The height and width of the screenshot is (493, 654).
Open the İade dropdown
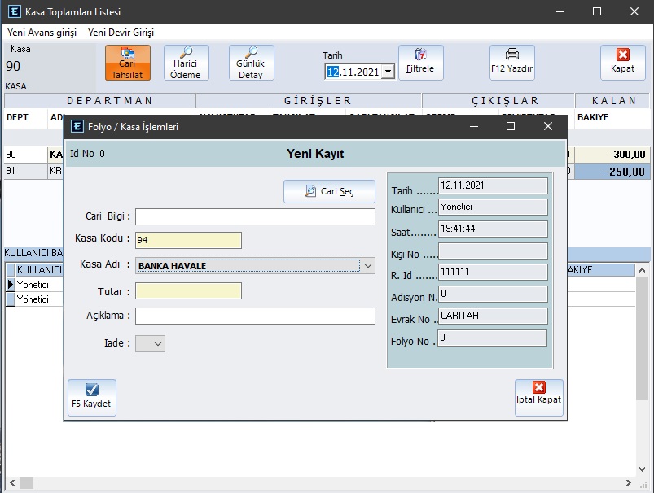[x=150, y=344]
